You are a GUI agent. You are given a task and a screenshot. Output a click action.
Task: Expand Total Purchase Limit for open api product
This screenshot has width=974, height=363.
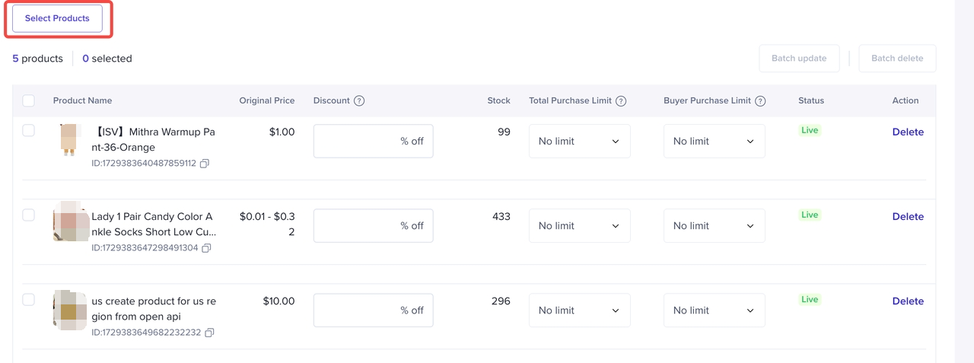579,310
